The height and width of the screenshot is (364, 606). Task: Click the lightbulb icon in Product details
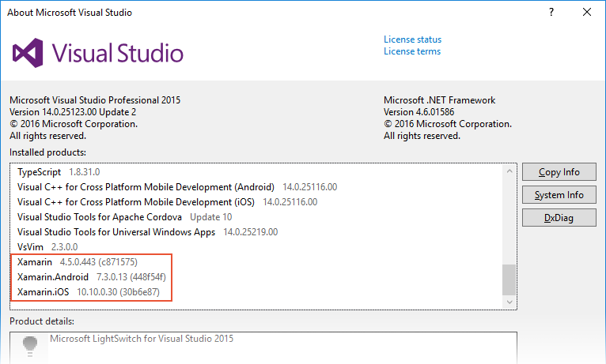[x=30, y=346]
